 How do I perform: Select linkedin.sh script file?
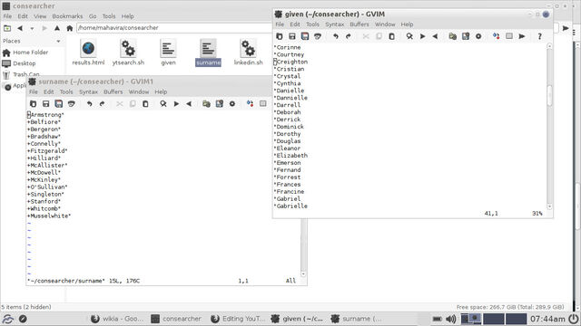(248, 53)
